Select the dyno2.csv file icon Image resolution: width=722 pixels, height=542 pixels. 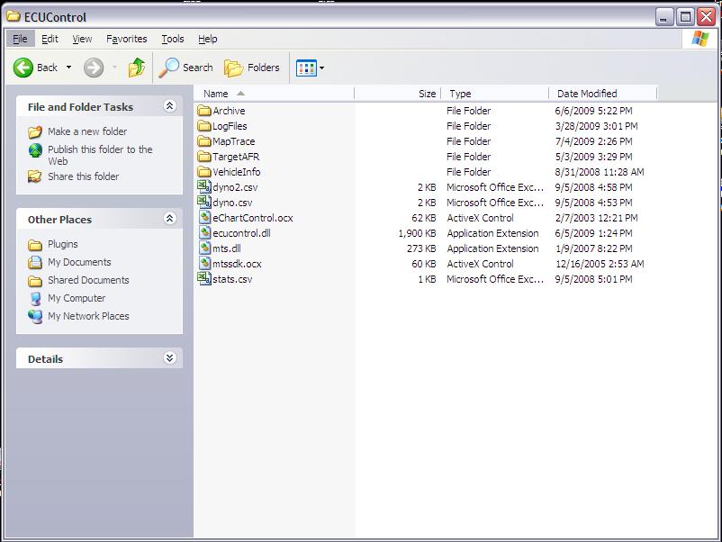203,187
